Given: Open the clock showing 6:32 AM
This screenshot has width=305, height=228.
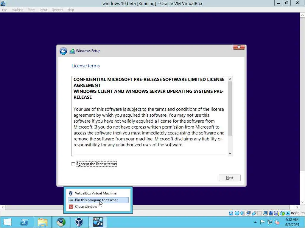Looking at the screenshot, I should [x=292, y=222].
